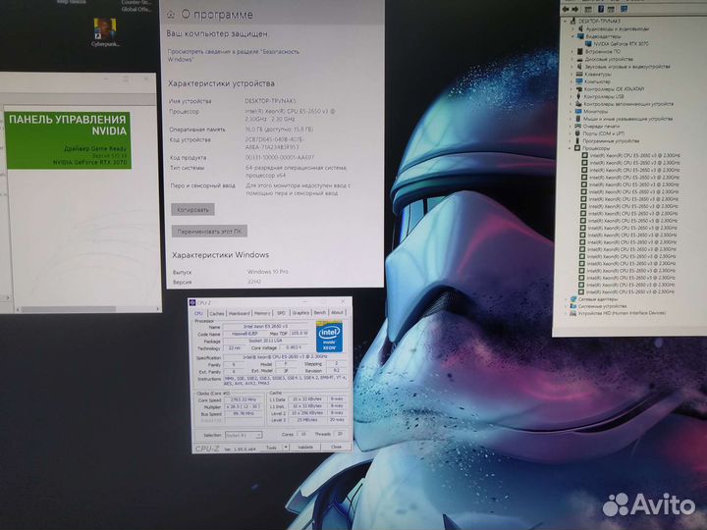
Task: Expand Контроллеры запоминающих устройств branch arrow
Action: [571, 104]
